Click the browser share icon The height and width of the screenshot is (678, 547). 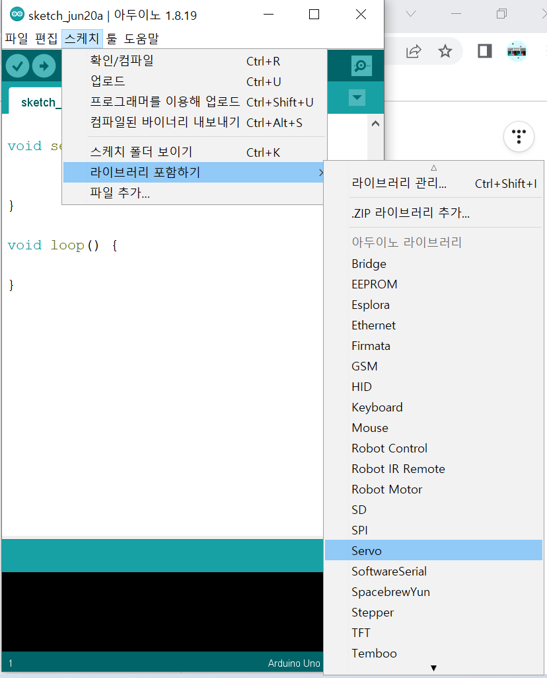(414, 51)
